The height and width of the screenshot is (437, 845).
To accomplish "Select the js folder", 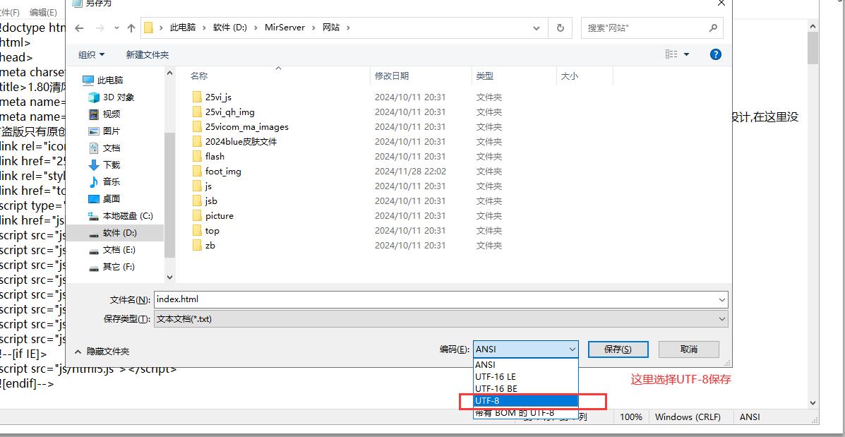I will pos(208,186).
